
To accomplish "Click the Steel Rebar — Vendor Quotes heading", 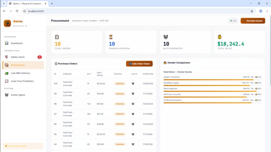I will [178, 72].
